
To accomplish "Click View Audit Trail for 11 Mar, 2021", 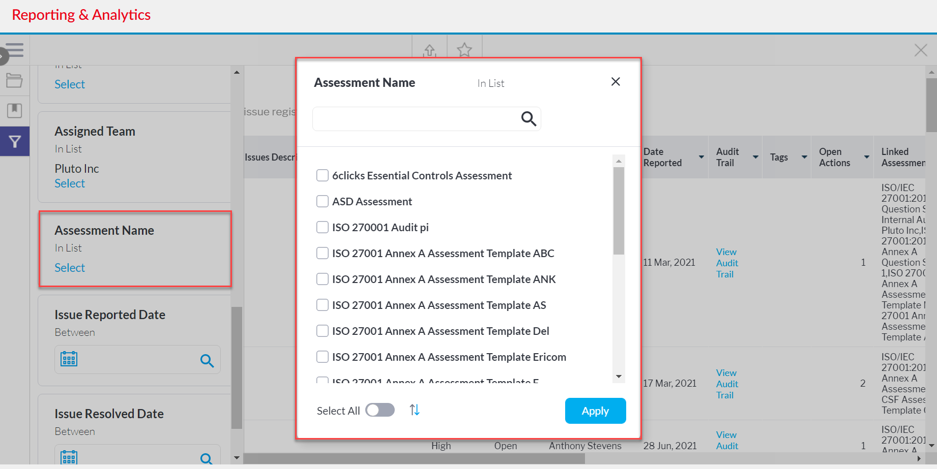I will coord(726,263).
